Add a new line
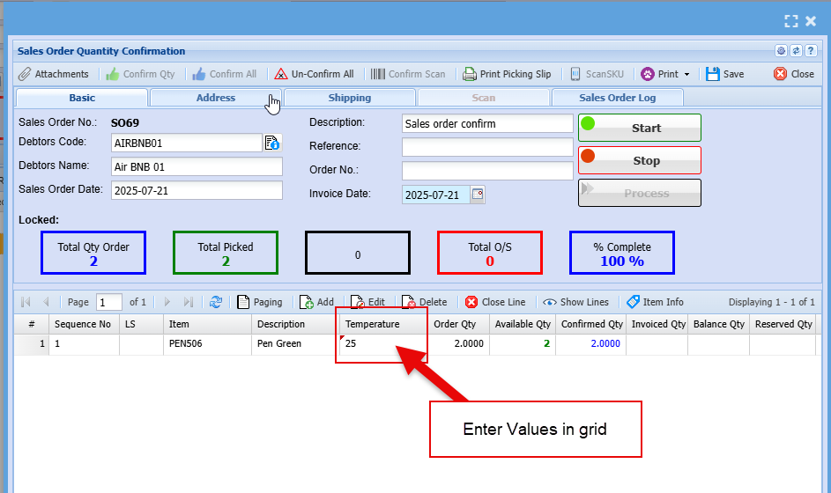 317,302
